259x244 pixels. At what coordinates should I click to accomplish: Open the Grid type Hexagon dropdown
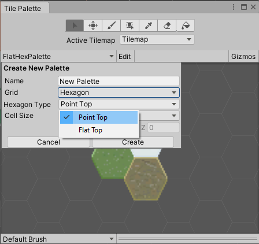tap(119, 93)
